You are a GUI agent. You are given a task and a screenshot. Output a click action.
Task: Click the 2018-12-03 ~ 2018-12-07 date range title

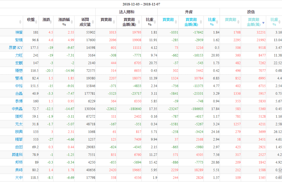(x=141, y=4)
